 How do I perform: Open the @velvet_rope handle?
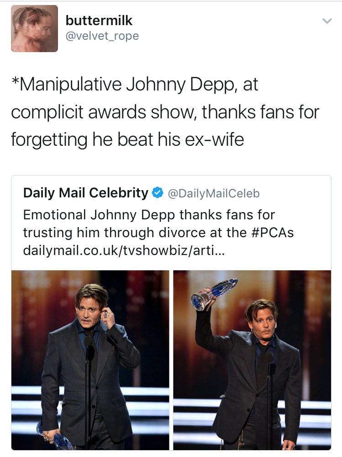click(x=102, y=36)
